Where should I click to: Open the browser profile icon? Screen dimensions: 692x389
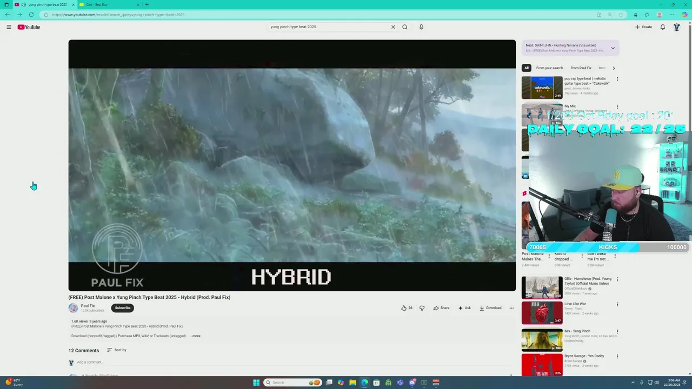click(x=660, y=15)
